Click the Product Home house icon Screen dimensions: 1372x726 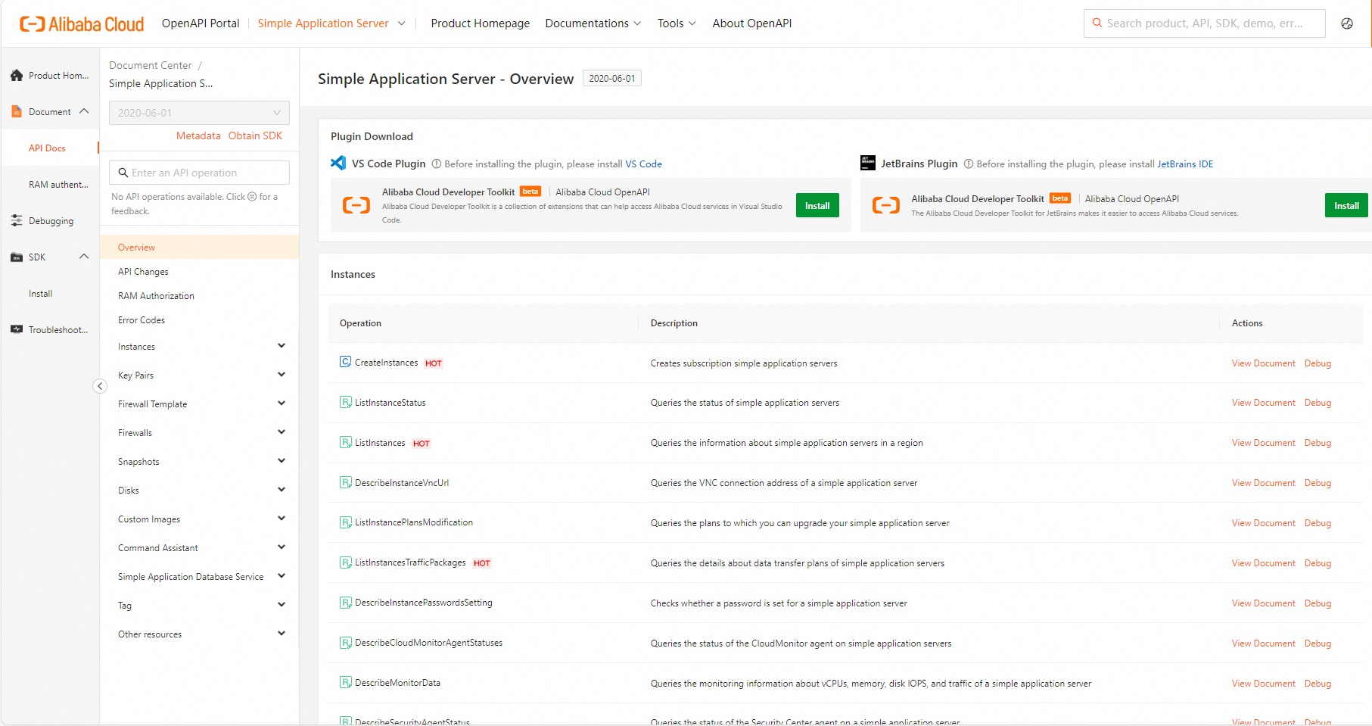[17, 76]
